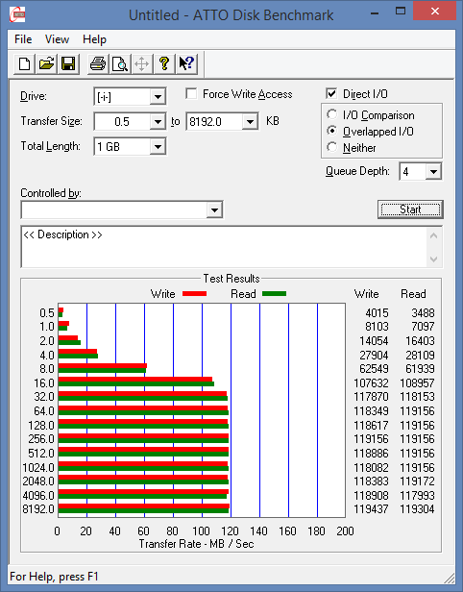The width and height of the screenshot is (463, 592).
Task: Expand the maximum Transfer Size 8192.0 dropdown
Action: click(x=250, y=121)
